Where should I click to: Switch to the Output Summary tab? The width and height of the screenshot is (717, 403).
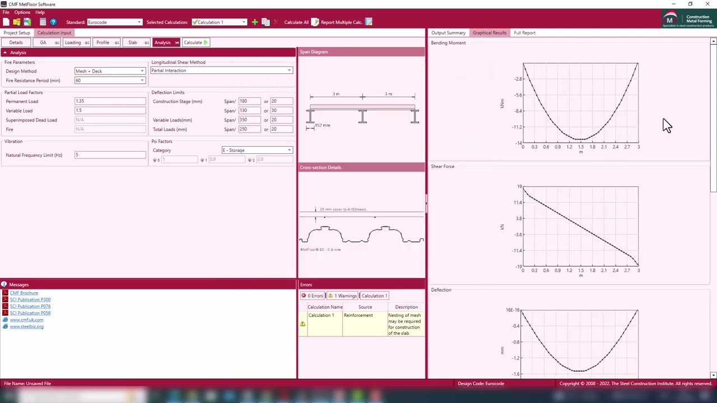pyautogui.click(x=448, y=32)
